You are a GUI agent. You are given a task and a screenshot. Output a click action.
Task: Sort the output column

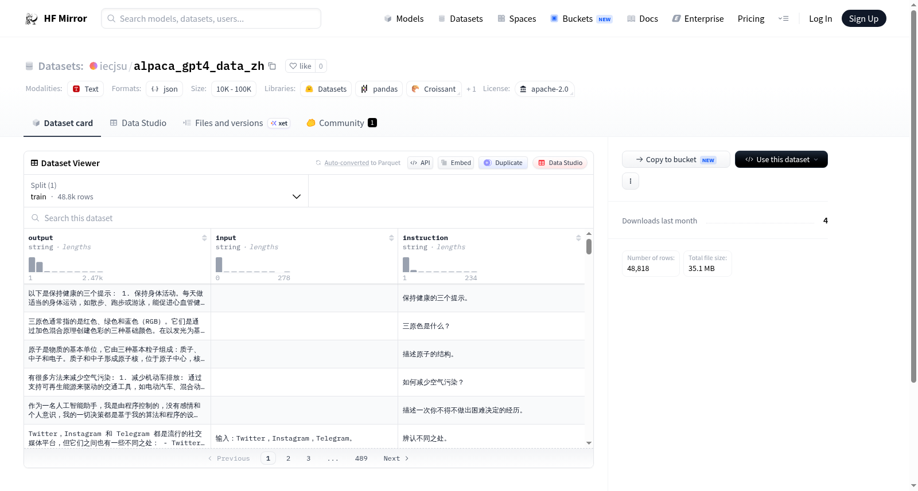[204, 238]
